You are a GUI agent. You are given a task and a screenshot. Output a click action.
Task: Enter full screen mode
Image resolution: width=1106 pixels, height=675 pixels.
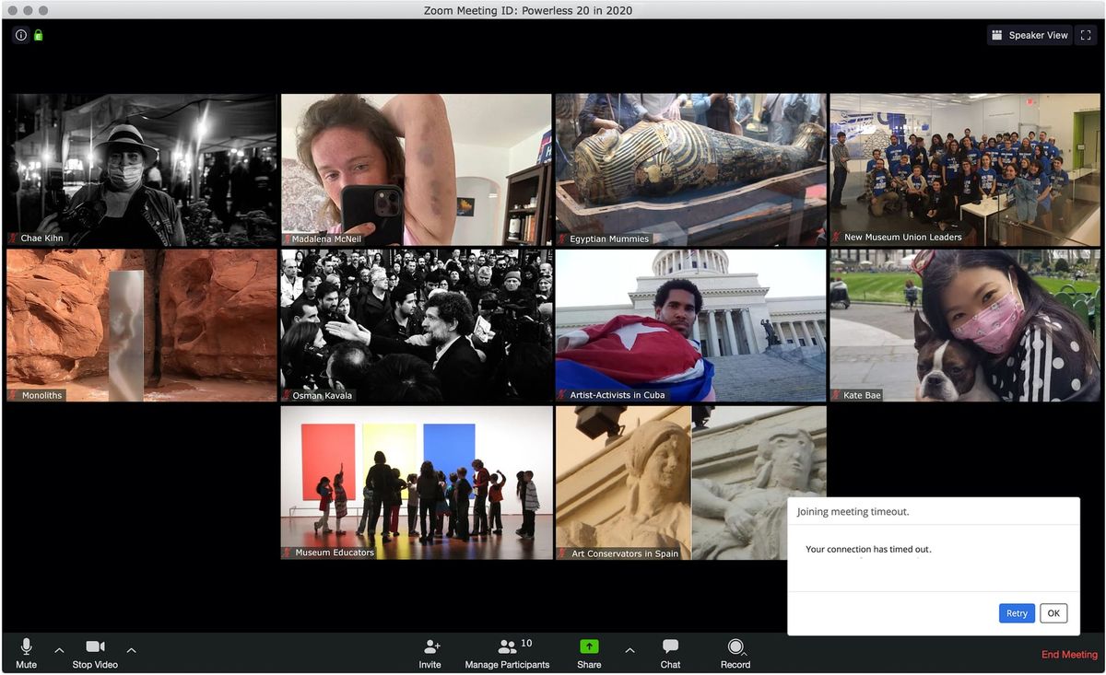(1085, 35)
